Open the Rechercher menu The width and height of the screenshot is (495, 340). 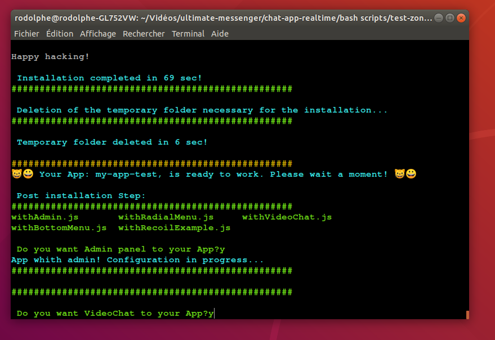point(144,34)
